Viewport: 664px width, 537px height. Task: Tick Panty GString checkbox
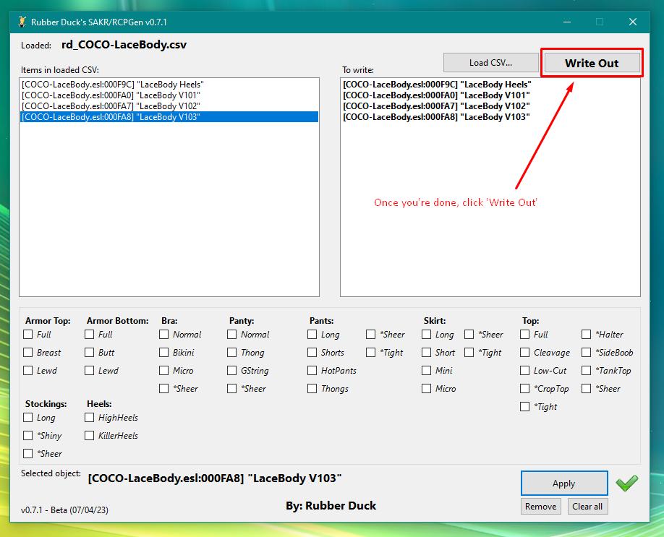[231, 371]
